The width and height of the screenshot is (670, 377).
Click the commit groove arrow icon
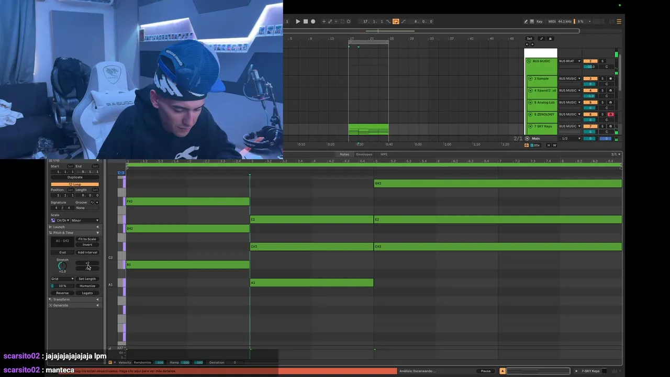[x=97, y=202]
